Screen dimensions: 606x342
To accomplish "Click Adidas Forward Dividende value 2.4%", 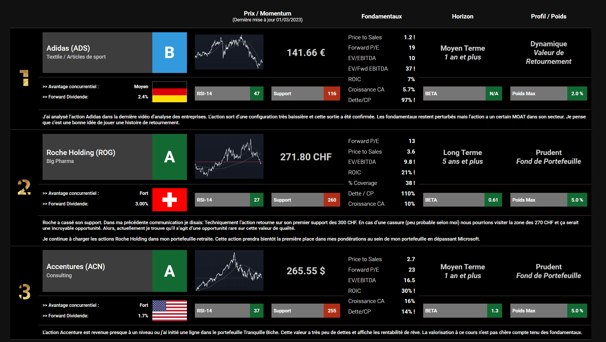I will (x=143, y=97).
